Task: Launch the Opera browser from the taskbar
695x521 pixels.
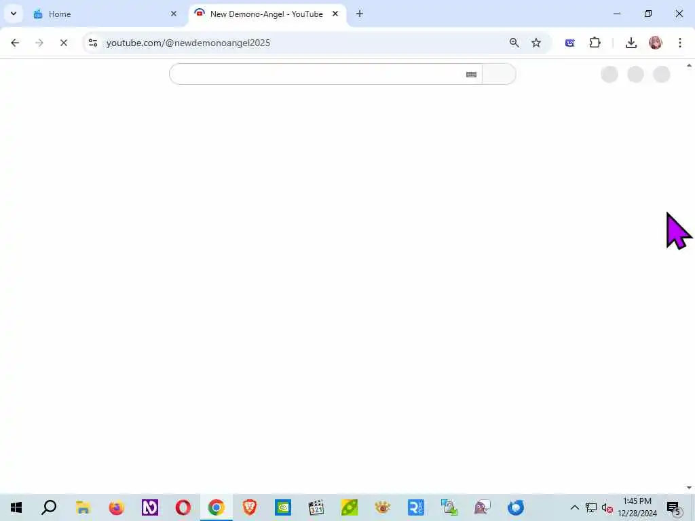Action: [x=183, y=507]
